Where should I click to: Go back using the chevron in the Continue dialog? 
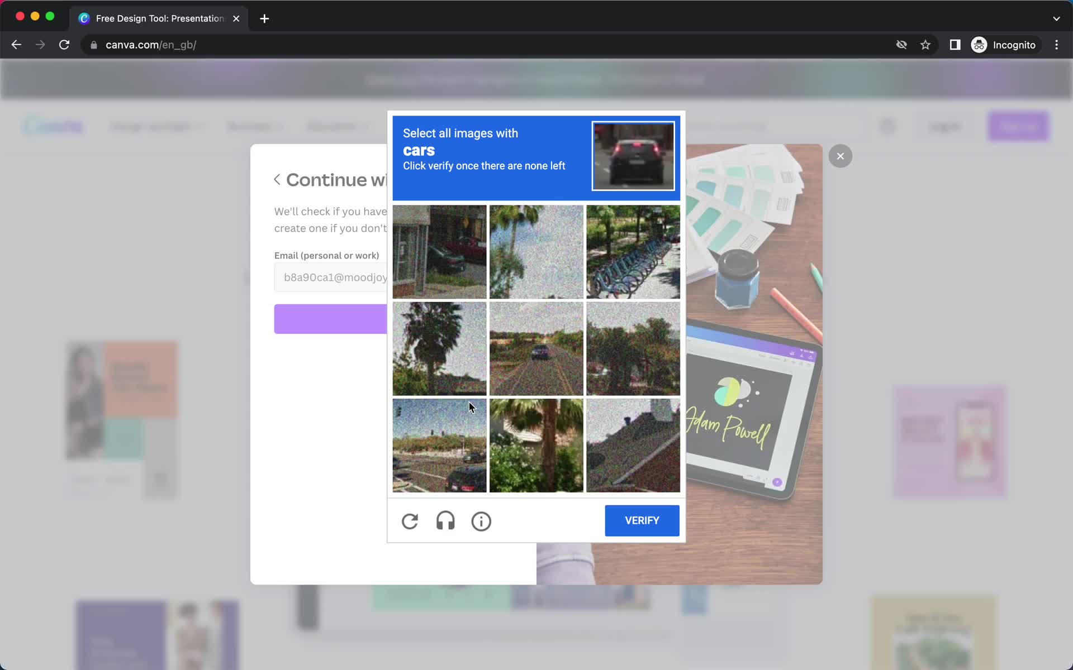(x=277, y=179)
